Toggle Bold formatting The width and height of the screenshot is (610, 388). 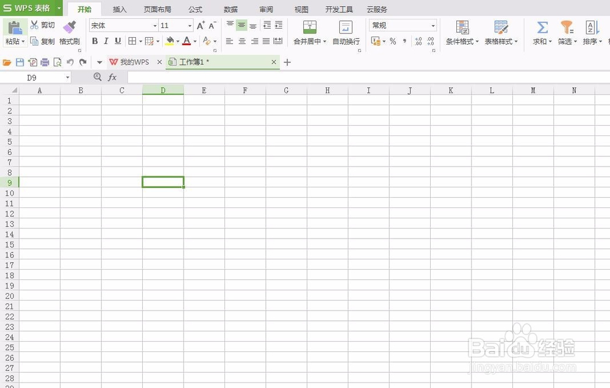(x=95, y=41)
